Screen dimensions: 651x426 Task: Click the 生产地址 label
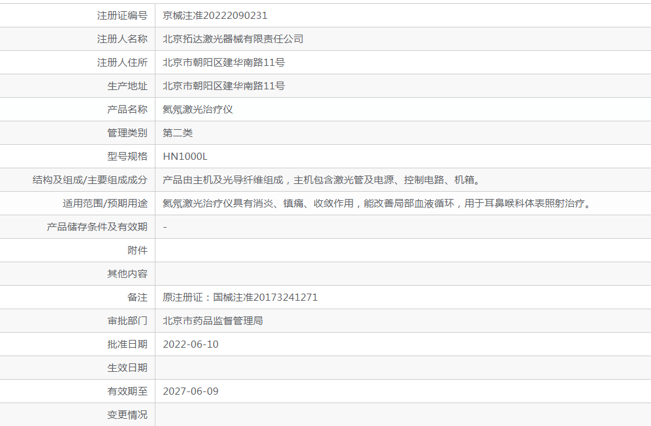coord(127,86)
